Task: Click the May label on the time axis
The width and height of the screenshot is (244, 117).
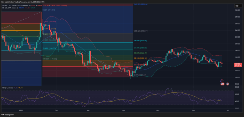Action: (x=158, y=110)
